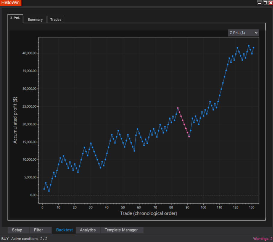Image resolution: width=273 pixels, height=242 pixels.
Task: Click the topmost pink drawdown point
Action: coord(178,108)
